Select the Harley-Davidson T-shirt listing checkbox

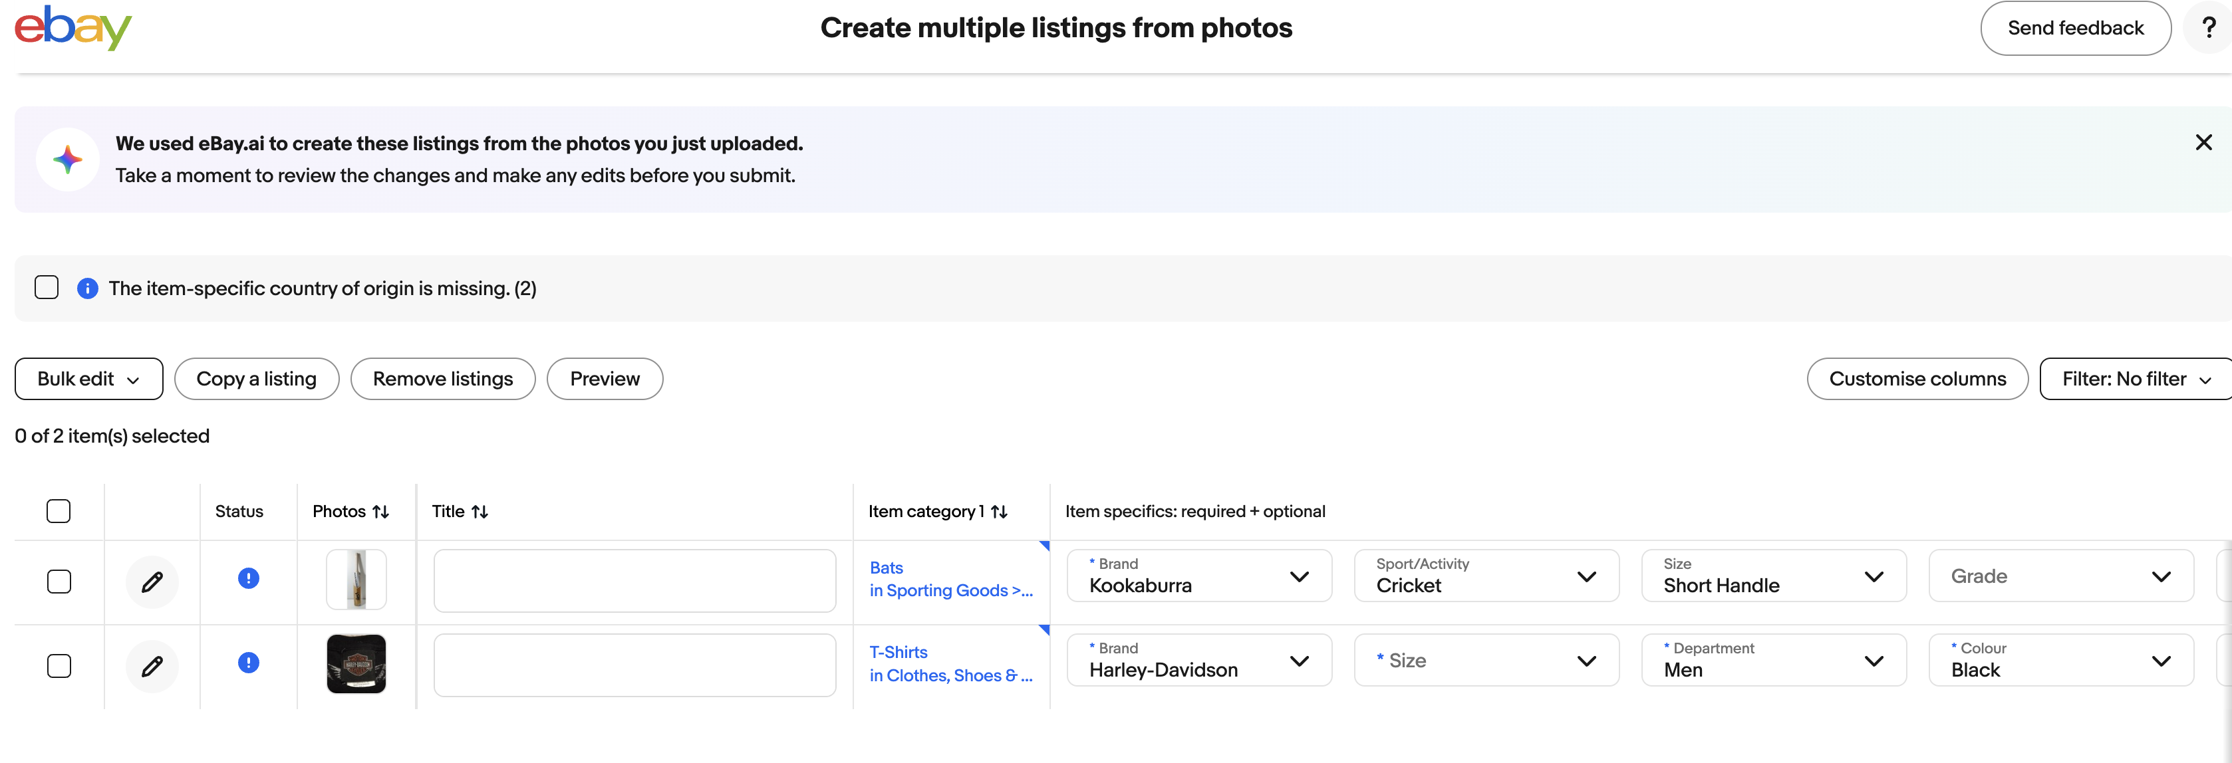(x=58, y=666)
